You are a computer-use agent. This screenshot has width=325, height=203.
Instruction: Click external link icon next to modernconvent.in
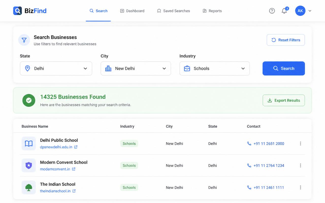[74, 169]
